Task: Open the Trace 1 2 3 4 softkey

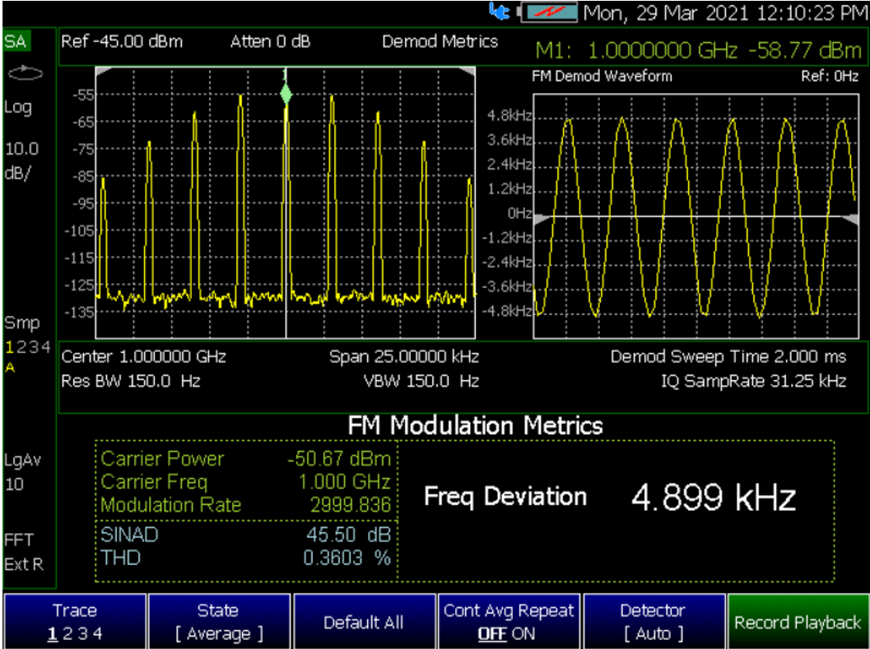Action: point(74,621)
